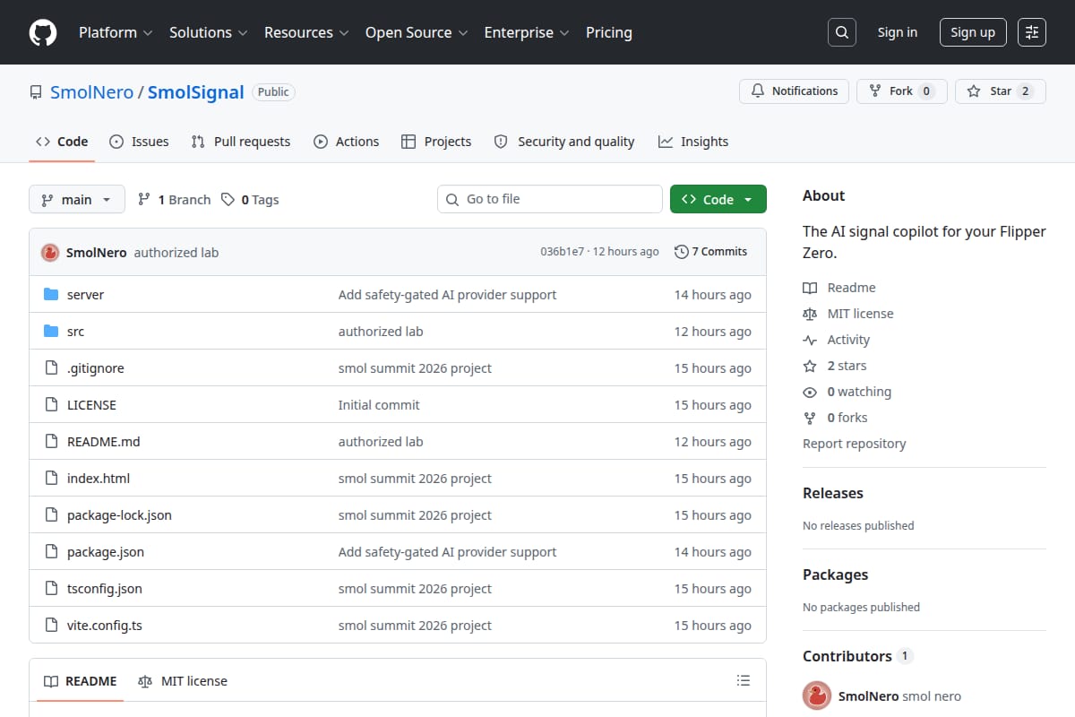The image size is (1075, 717).
Task: Open the Platform menu in header
Action: click(116, 32)
